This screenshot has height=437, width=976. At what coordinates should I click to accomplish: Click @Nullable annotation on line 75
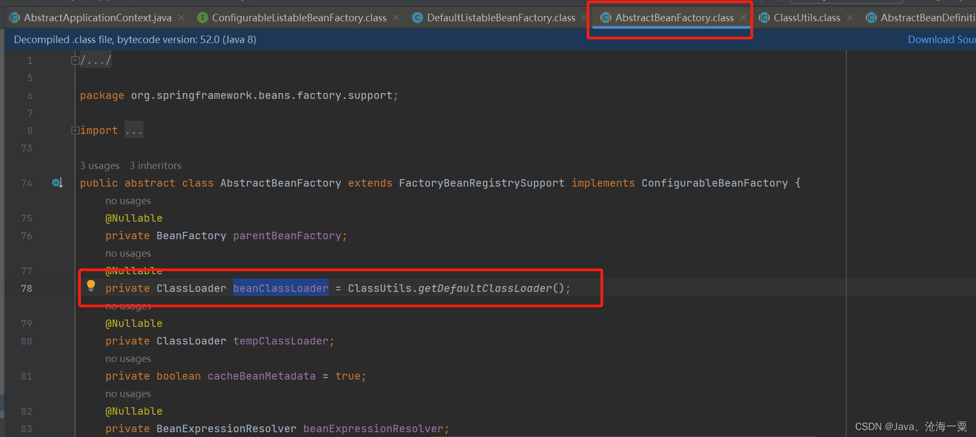point(134,218)
